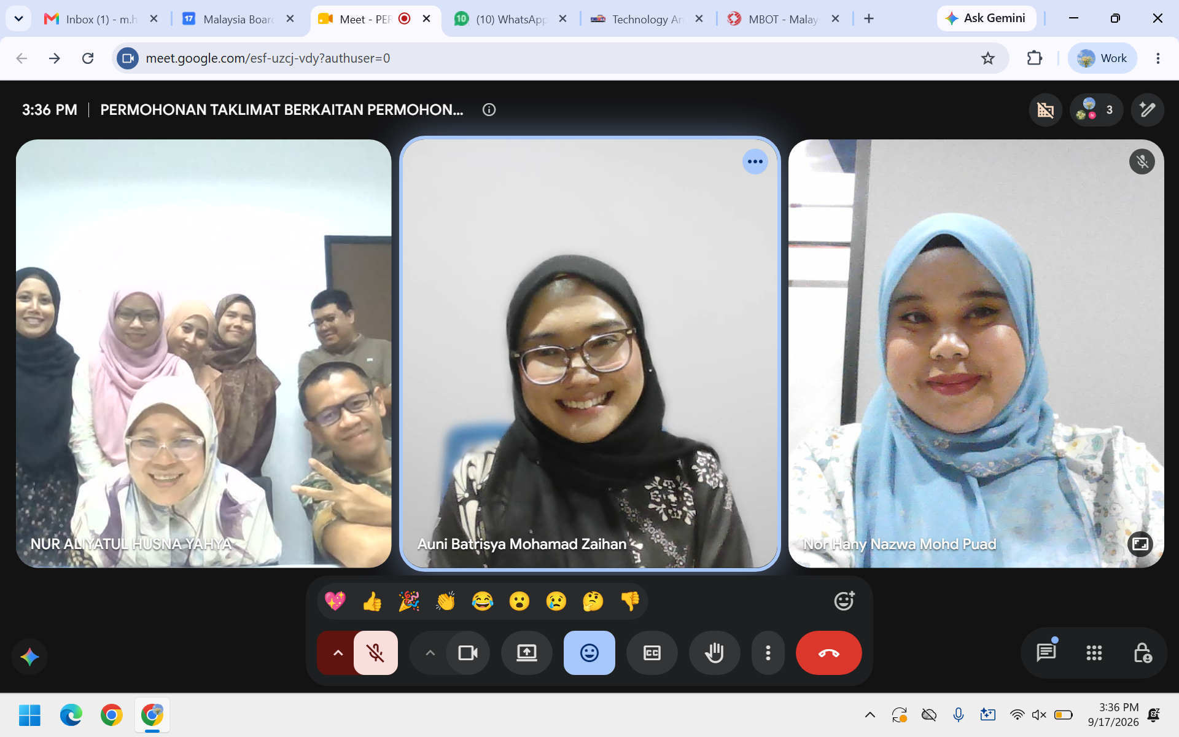Present your screen now

pos(527,653)
